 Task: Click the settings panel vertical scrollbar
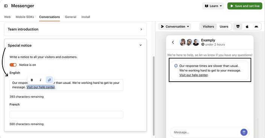[x=154, y=96]
